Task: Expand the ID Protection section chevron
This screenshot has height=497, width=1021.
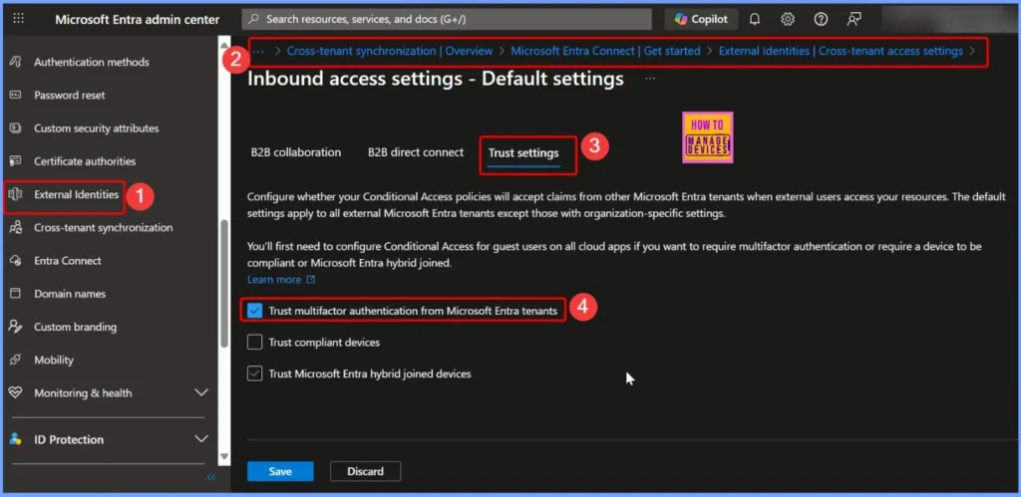Action: click(x=200, y=439)
